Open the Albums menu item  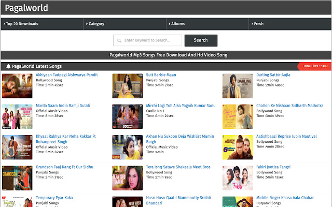(x=208, y=24)
